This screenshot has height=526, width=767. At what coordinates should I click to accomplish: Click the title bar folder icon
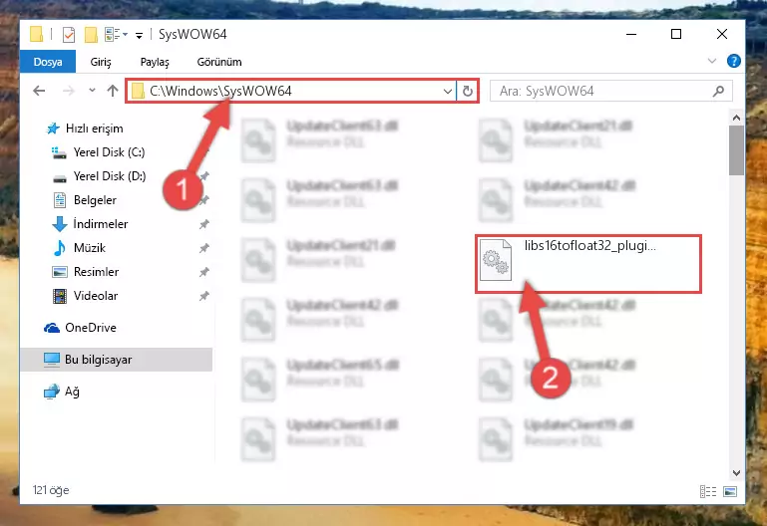[36, 35]
